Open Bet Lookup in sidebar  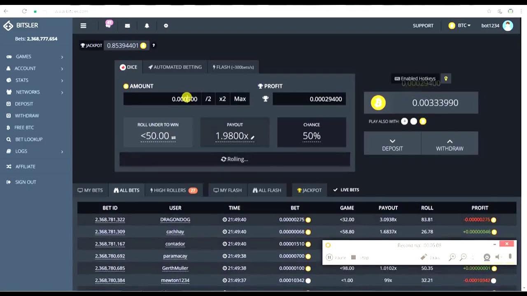point(29,139)
